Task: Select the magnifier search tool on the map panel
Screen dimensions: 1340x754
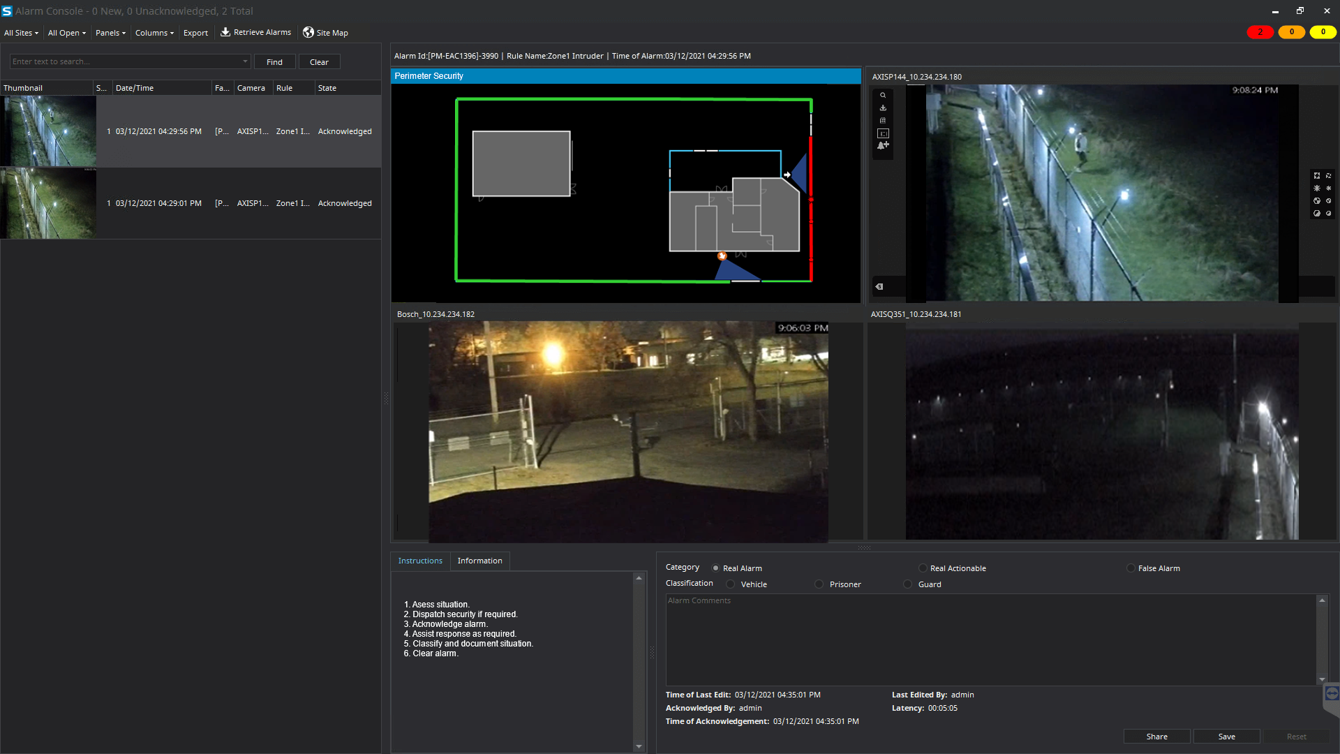Action: point(883,95)
